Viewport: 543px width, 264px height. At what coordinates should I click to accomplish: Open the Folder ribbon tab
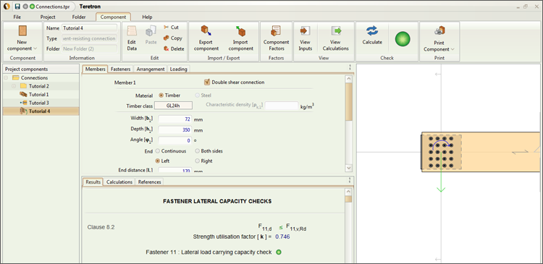pos(79,17)
